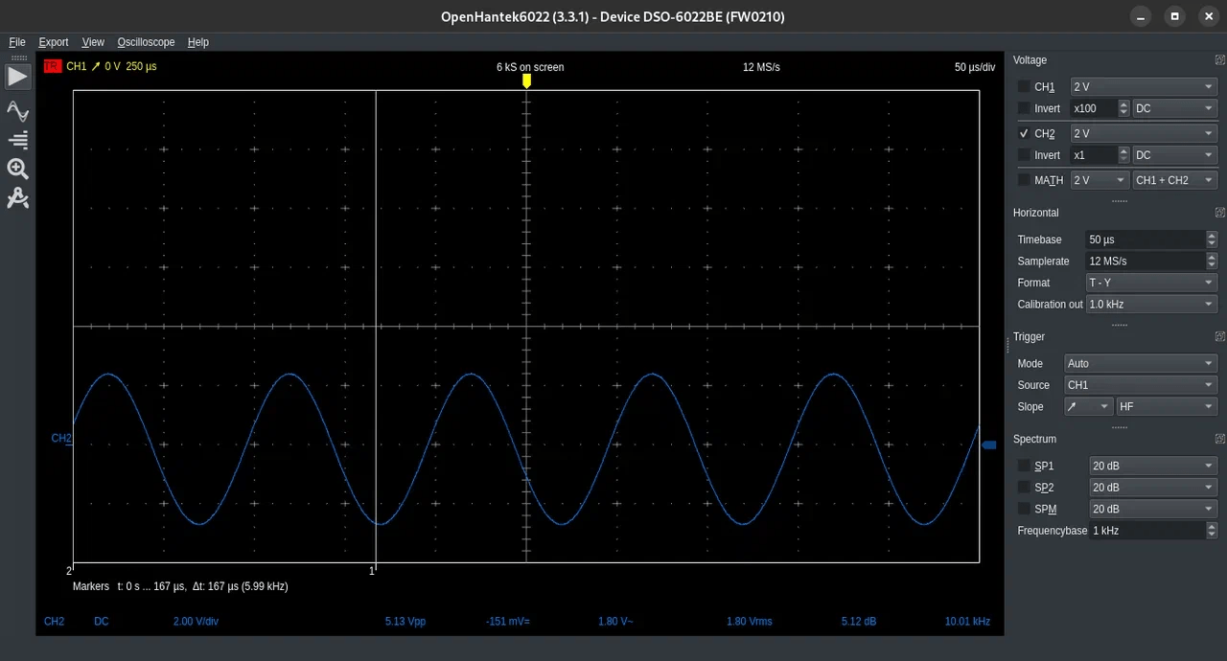Toggle the Digital phosphor waveform icon
This screenshot has width=1227, height=661.
[x=18, y=111]
